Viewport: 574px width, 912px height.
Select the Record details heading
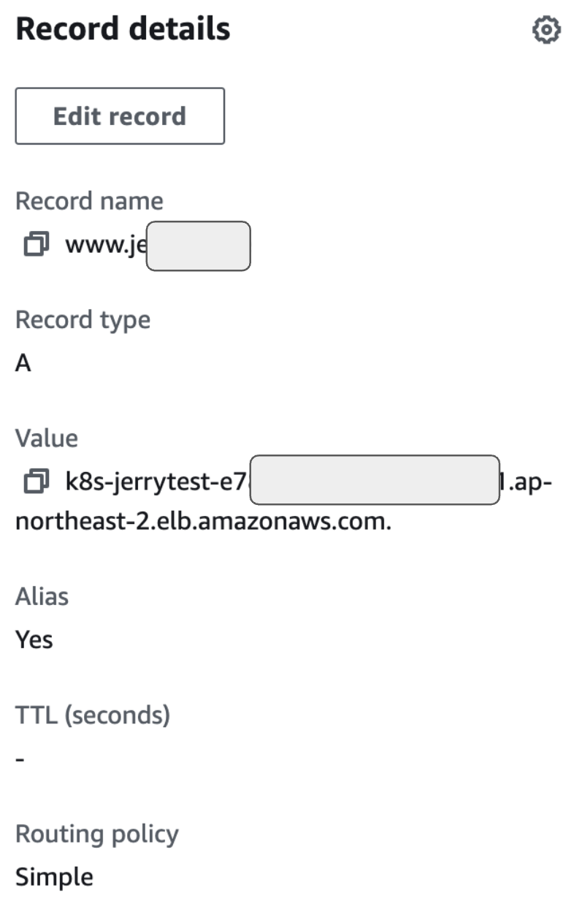click(x=123, y=29)
